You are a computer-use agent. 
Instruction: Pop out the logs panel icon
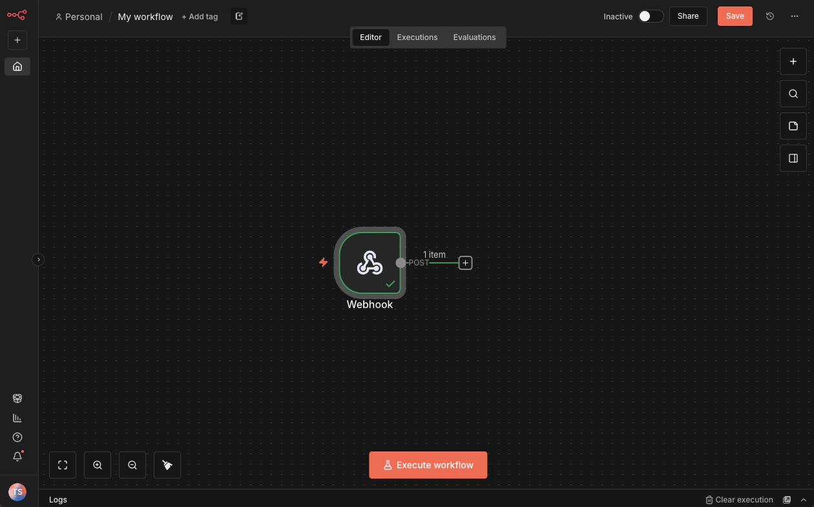(x=787, y=500)
